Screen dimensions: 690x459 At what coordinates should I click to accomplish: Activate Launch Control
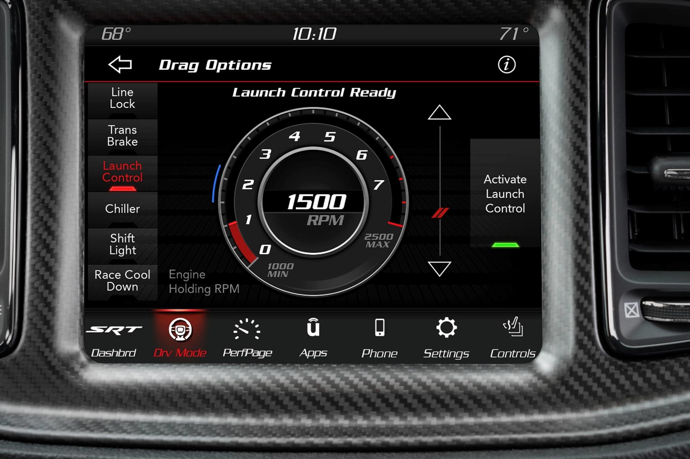point(505,194)
